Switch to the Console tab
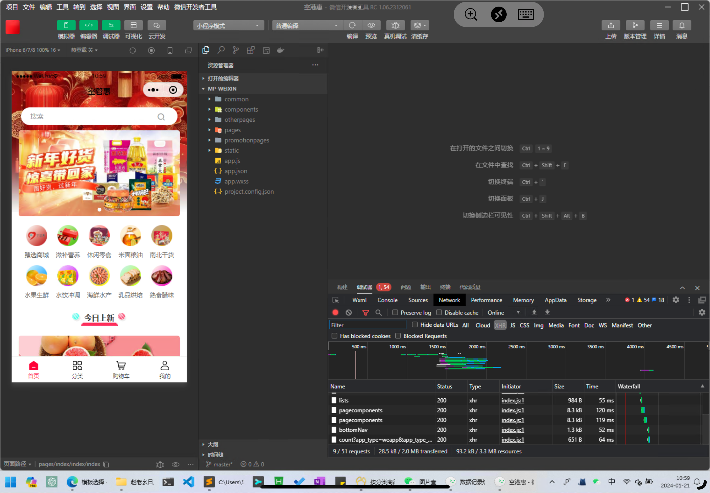Viewport: 710px width, 493px height. point(387,300)
